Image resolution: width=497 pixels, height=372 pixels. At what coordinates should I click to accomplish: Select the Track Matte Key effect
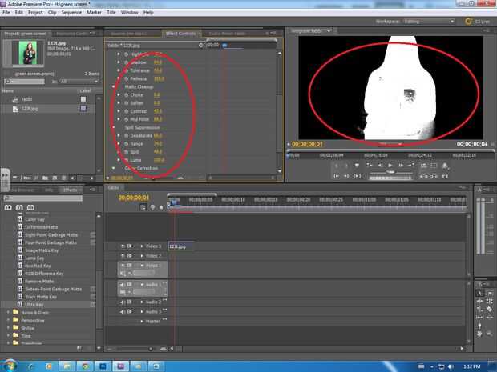tap(41, 297)
